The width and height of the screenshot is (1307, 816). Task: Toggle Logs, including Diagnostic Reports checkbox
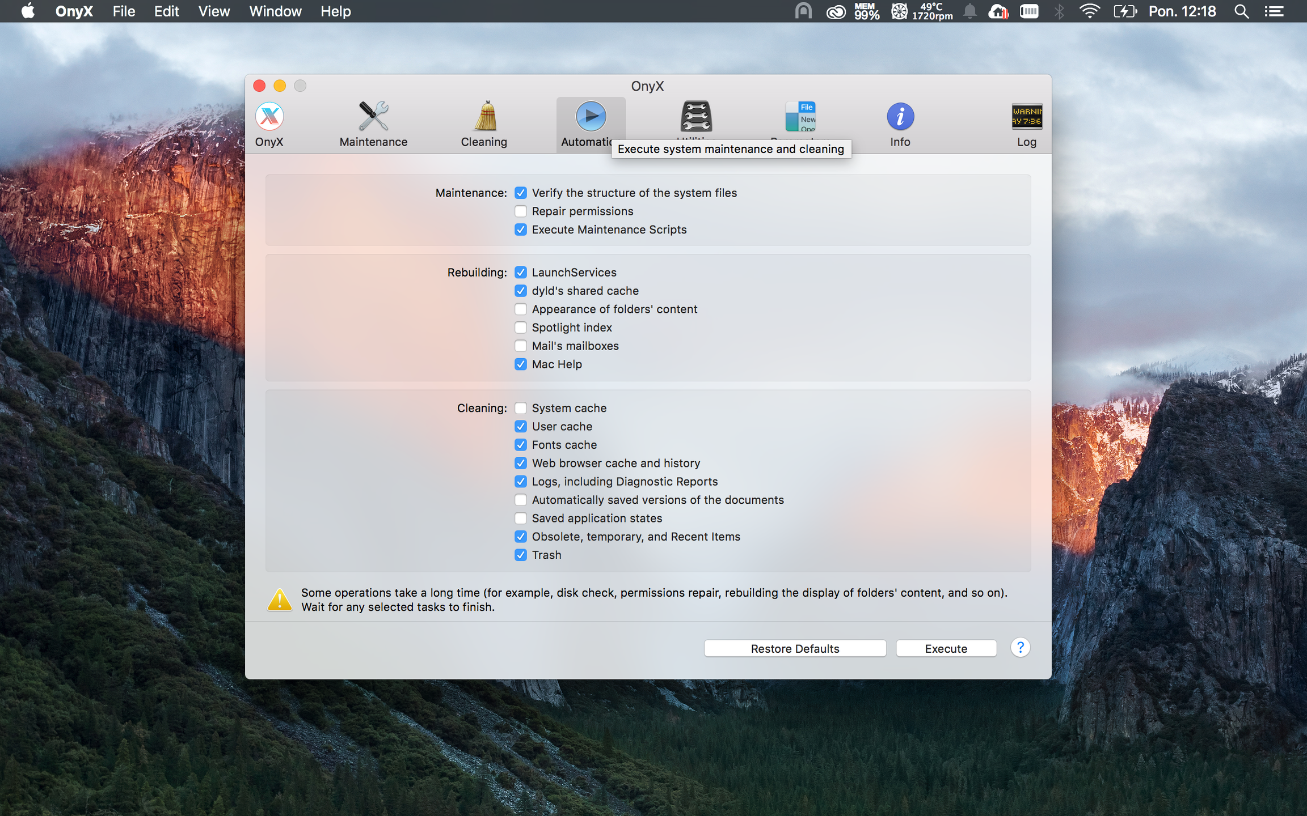[x=520, y=482]
